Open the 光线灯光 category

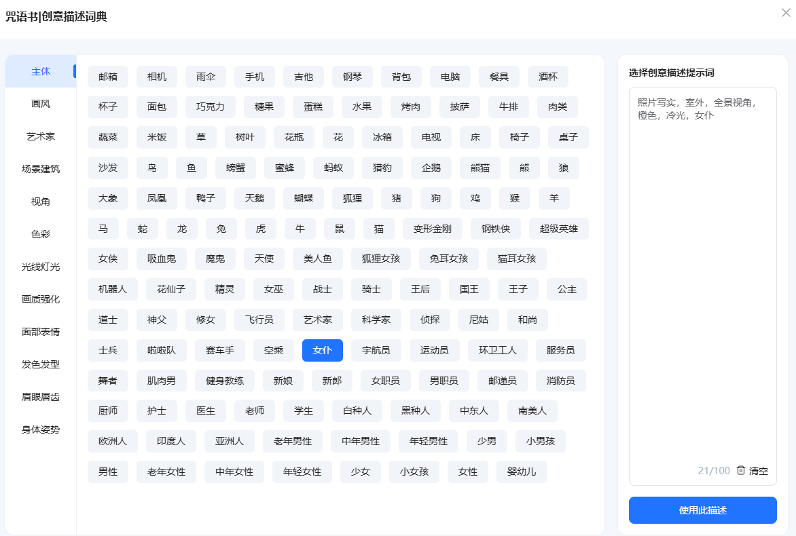click(x=41, y=267)
